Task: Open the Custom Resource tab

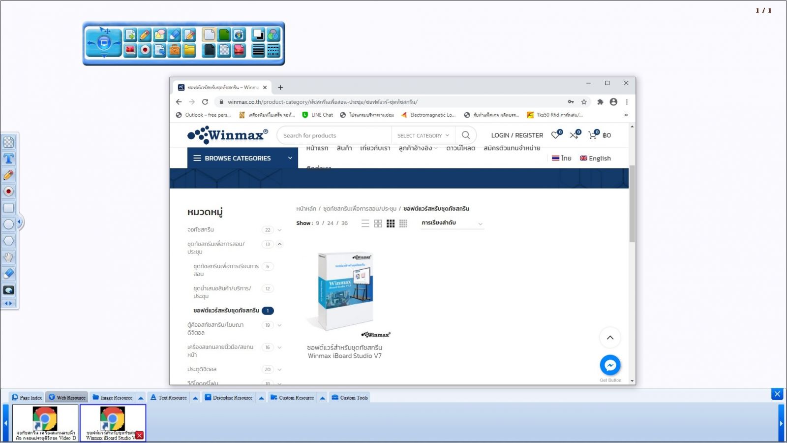Action: pos(292,398)
